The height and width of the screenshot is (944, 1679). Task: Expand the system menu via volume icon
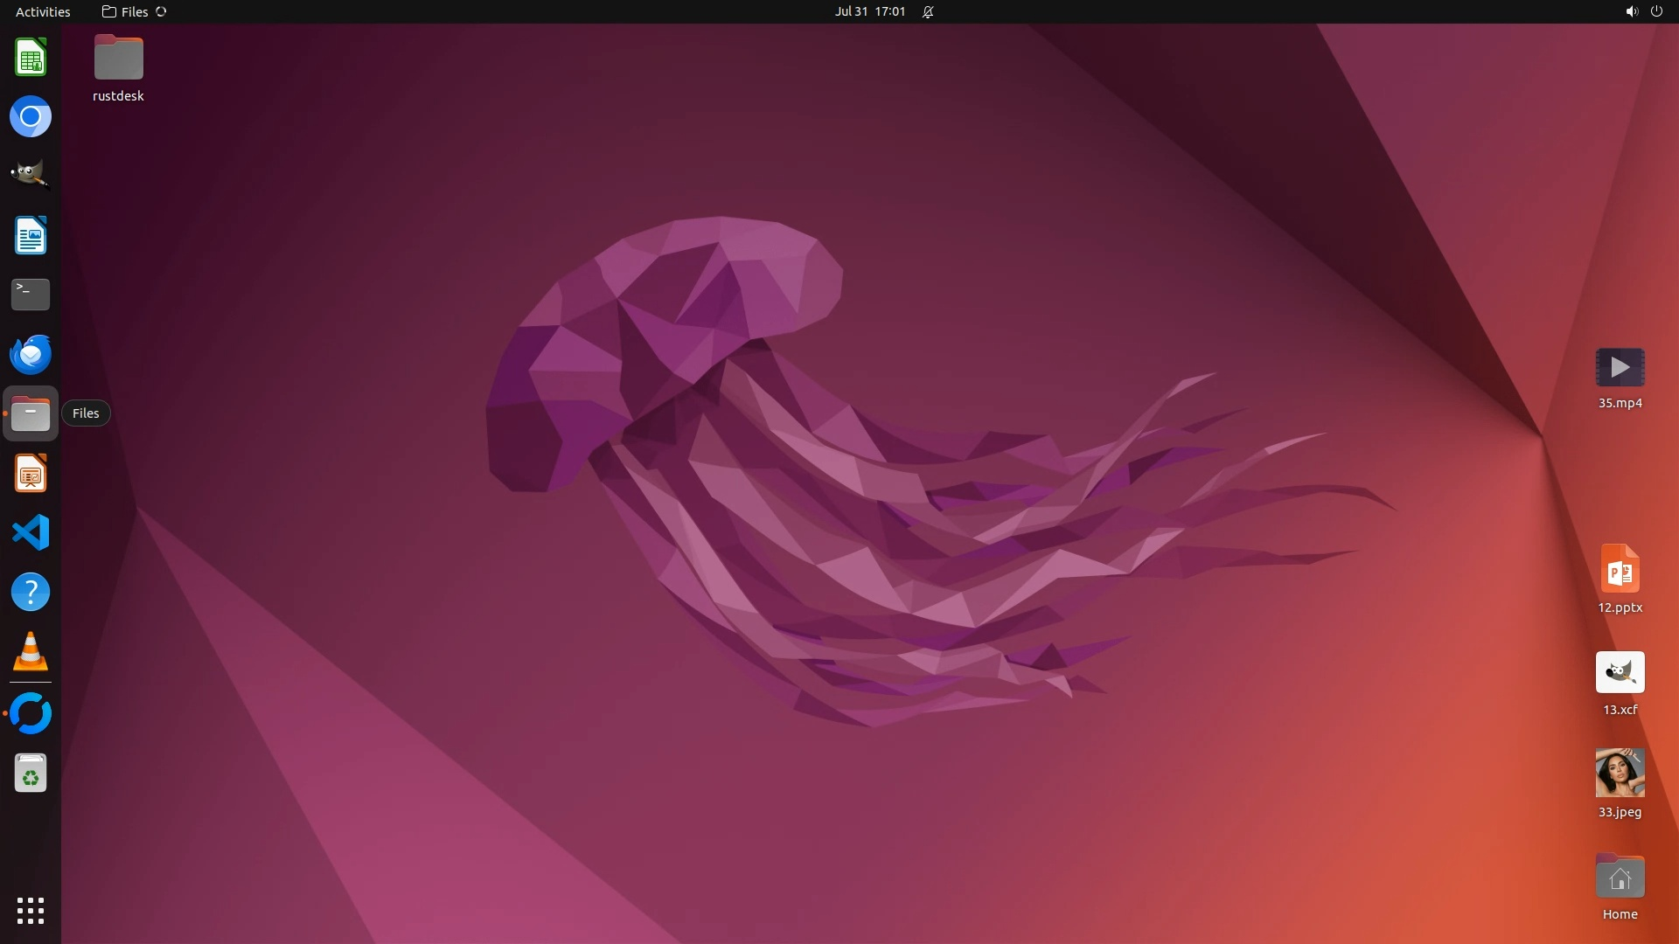click(x=1631, y=11)
